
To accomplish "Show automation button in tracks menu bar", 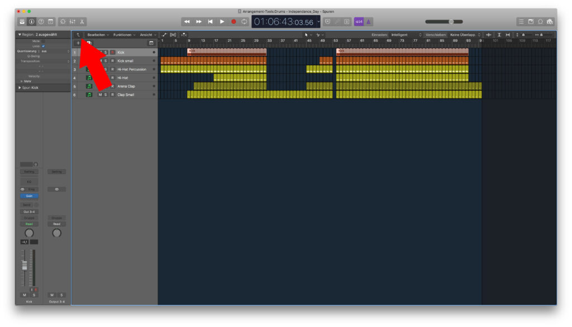I will click(164, 35).
